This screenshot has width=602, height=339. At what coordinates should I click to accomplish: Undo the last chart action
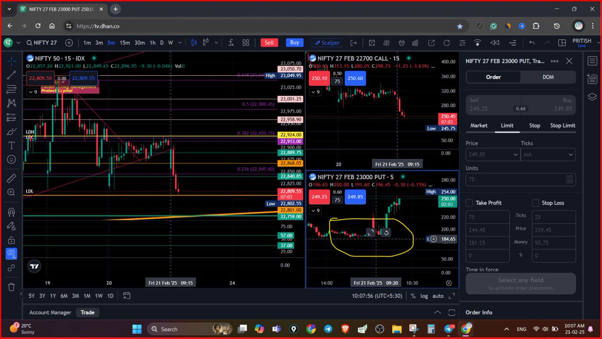click(x=532, y=43)
